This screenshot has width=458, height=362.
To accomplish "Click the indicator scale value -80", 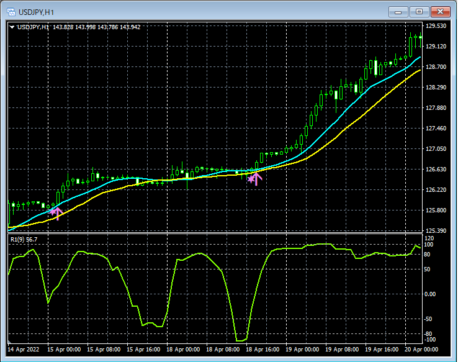I will click(428, 333).
